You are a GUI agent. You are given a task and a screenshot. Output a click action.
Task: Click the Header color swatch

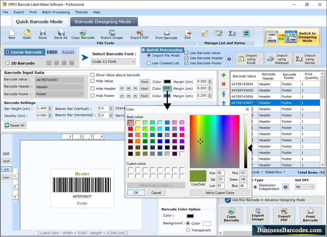coord(167,88)
